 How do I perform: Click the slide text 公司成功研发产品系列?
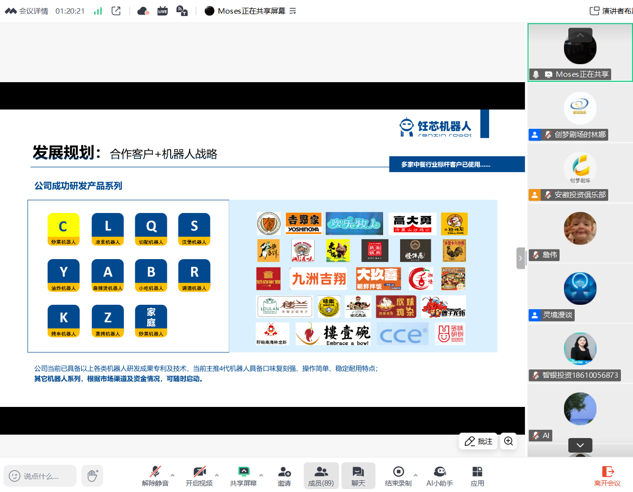(x=78, y=186)
